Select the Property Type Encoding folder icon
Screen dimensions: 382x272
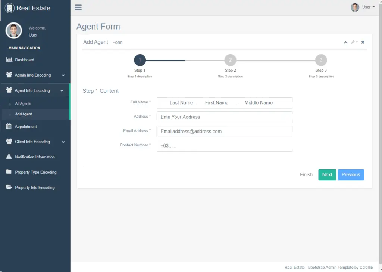point(8,172)
